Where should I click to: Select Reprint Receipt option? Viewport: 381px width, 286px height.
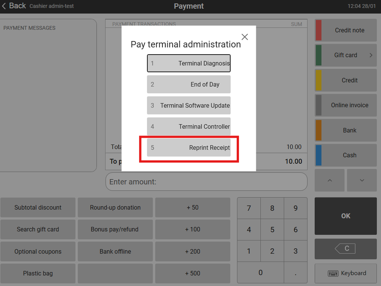click(x=188, y=148)
